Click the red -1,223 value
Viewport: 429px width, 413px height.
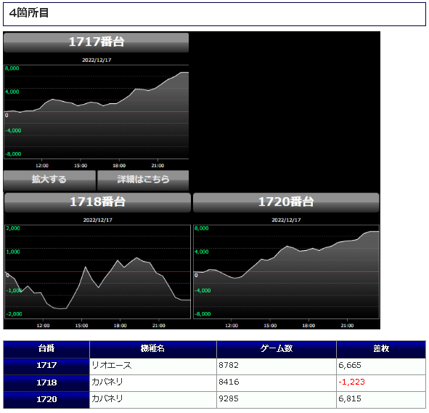[x=351, y=382]
